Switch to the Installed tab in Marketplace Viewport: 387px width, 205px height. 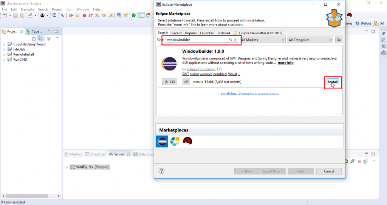(x=224, y=33)
